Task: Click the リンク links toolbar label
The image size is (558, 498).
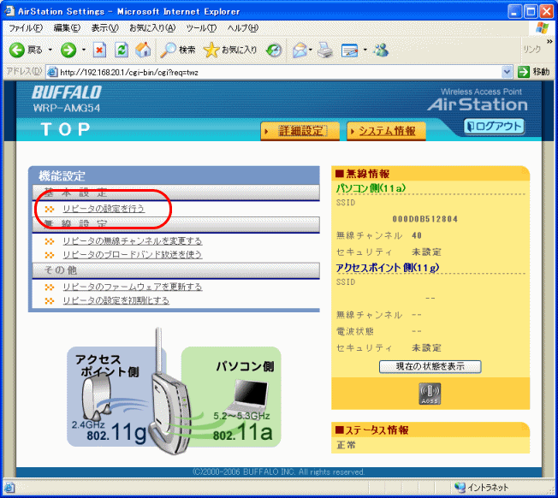Action: 531,50
